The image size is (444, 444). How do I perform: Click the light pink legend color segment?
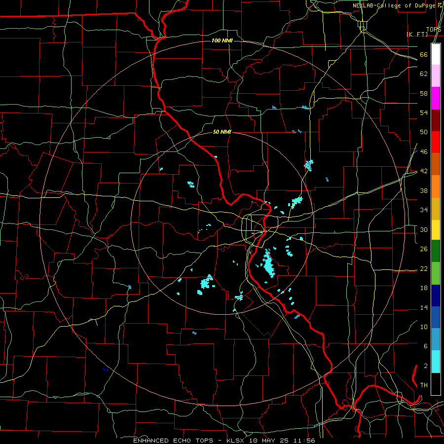point(436,76)
